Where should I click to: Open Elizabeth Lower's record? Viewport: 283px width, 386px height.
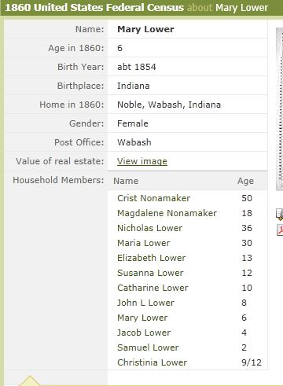[152, 258]
